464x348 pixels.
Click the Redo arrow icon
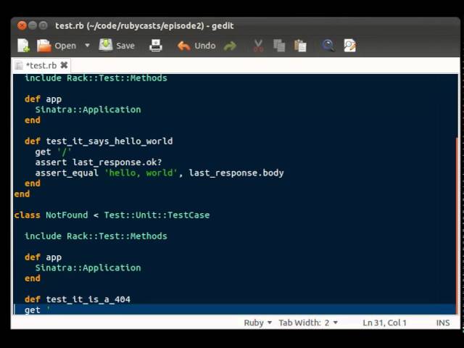tap(231, 46)
